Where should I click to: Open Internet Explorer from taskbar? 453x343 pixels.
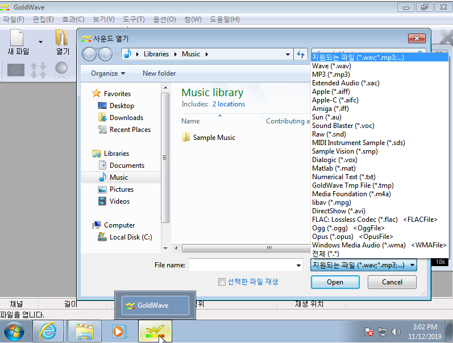tap(48, 331)
